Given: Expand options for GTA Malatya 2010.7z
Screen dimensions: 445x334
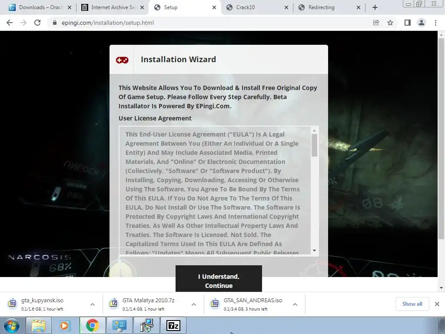Looking at the screenshot, I should point(194,304).
